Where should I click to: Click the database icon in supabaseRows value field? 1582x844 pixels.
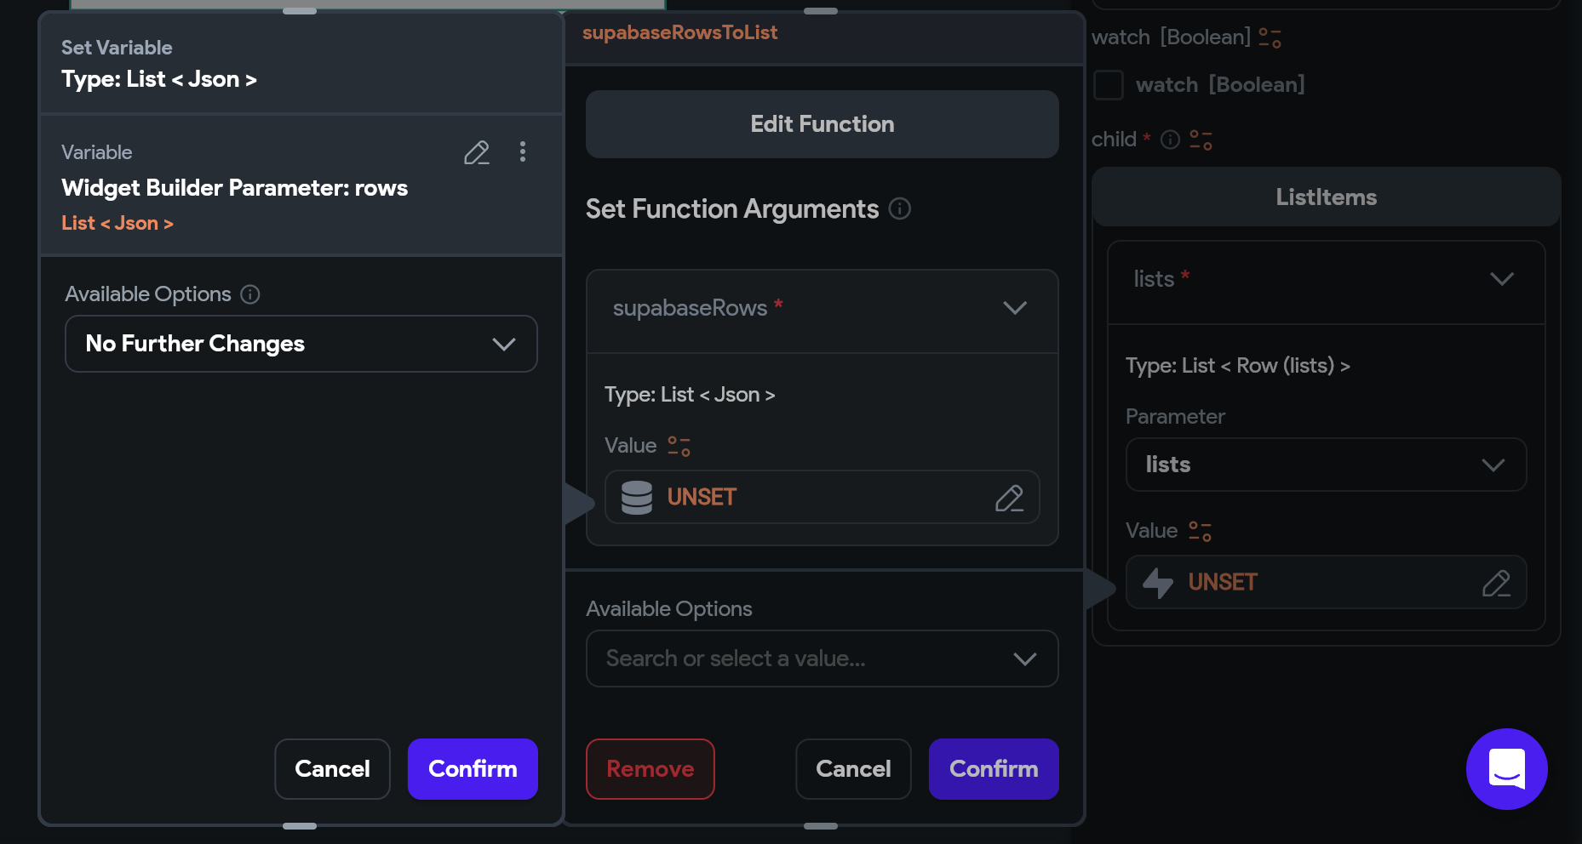point(637,498)
